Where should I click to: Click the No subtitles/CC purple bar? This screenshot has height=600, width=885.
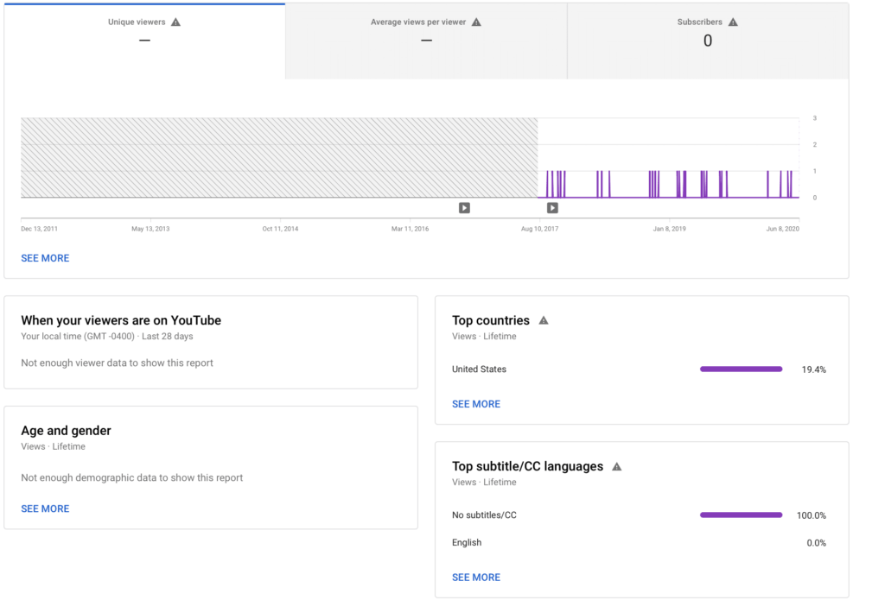click(x=741, y=515)
